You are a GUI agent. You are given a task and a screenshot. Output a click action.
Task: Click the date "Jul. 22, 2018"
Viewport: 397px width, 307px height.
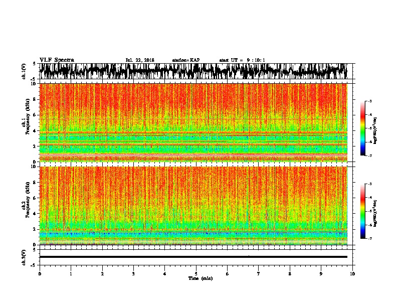(x=140, y=60)
